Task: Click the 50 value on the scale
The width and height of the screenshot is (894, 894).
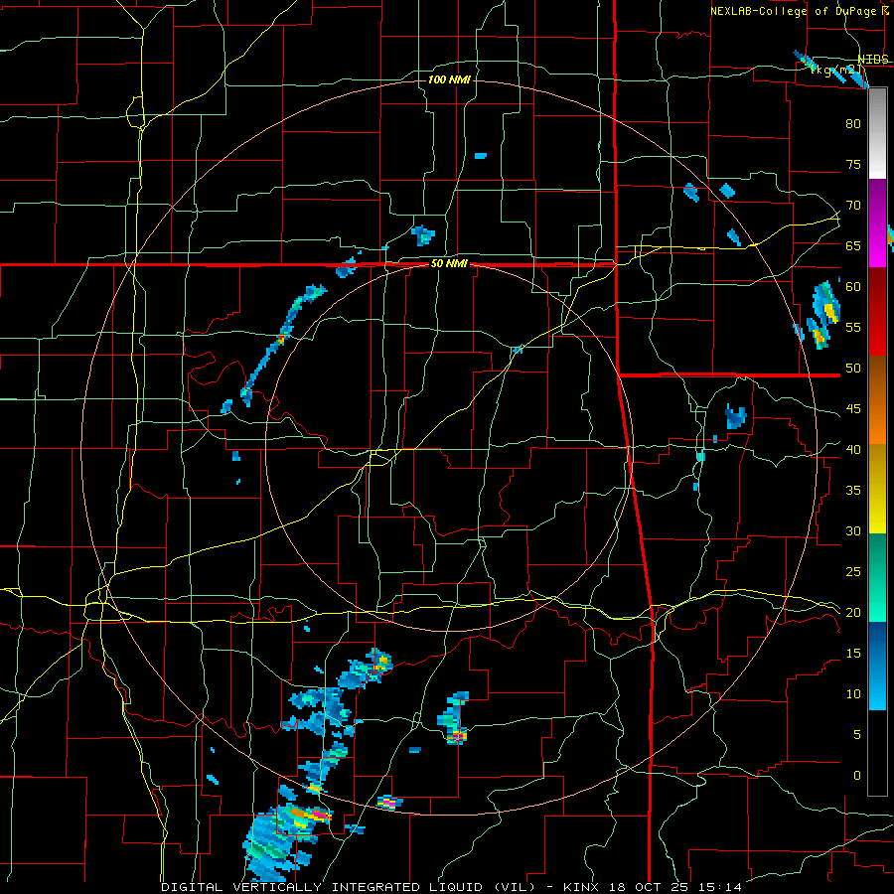Action: coord(853,369)
